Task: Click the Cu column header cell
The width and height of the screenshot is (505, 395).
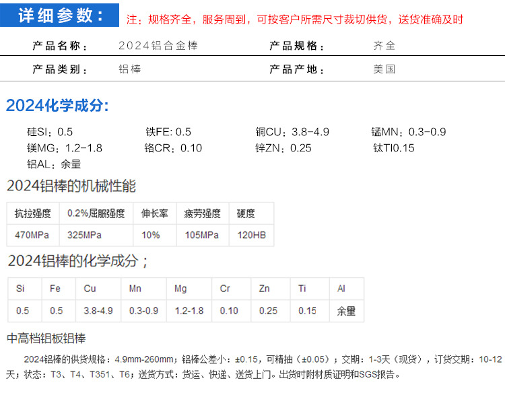Action: click(x=98, y=289)
